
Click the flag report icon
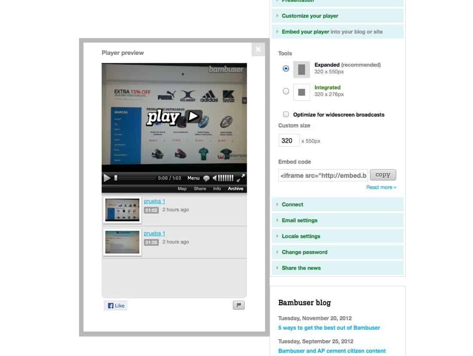point(239,305)
